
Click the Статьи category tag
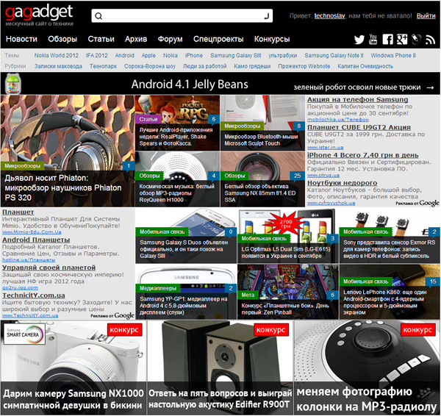pos(148,119)
